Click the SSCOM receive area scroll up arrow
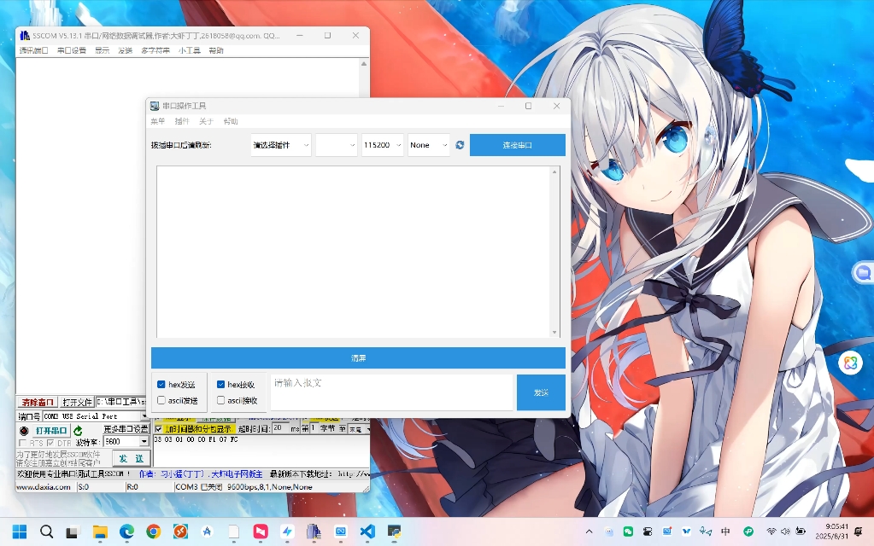This screenshot has height=546, width=874. pyautogui.click(x=364, y=63)
